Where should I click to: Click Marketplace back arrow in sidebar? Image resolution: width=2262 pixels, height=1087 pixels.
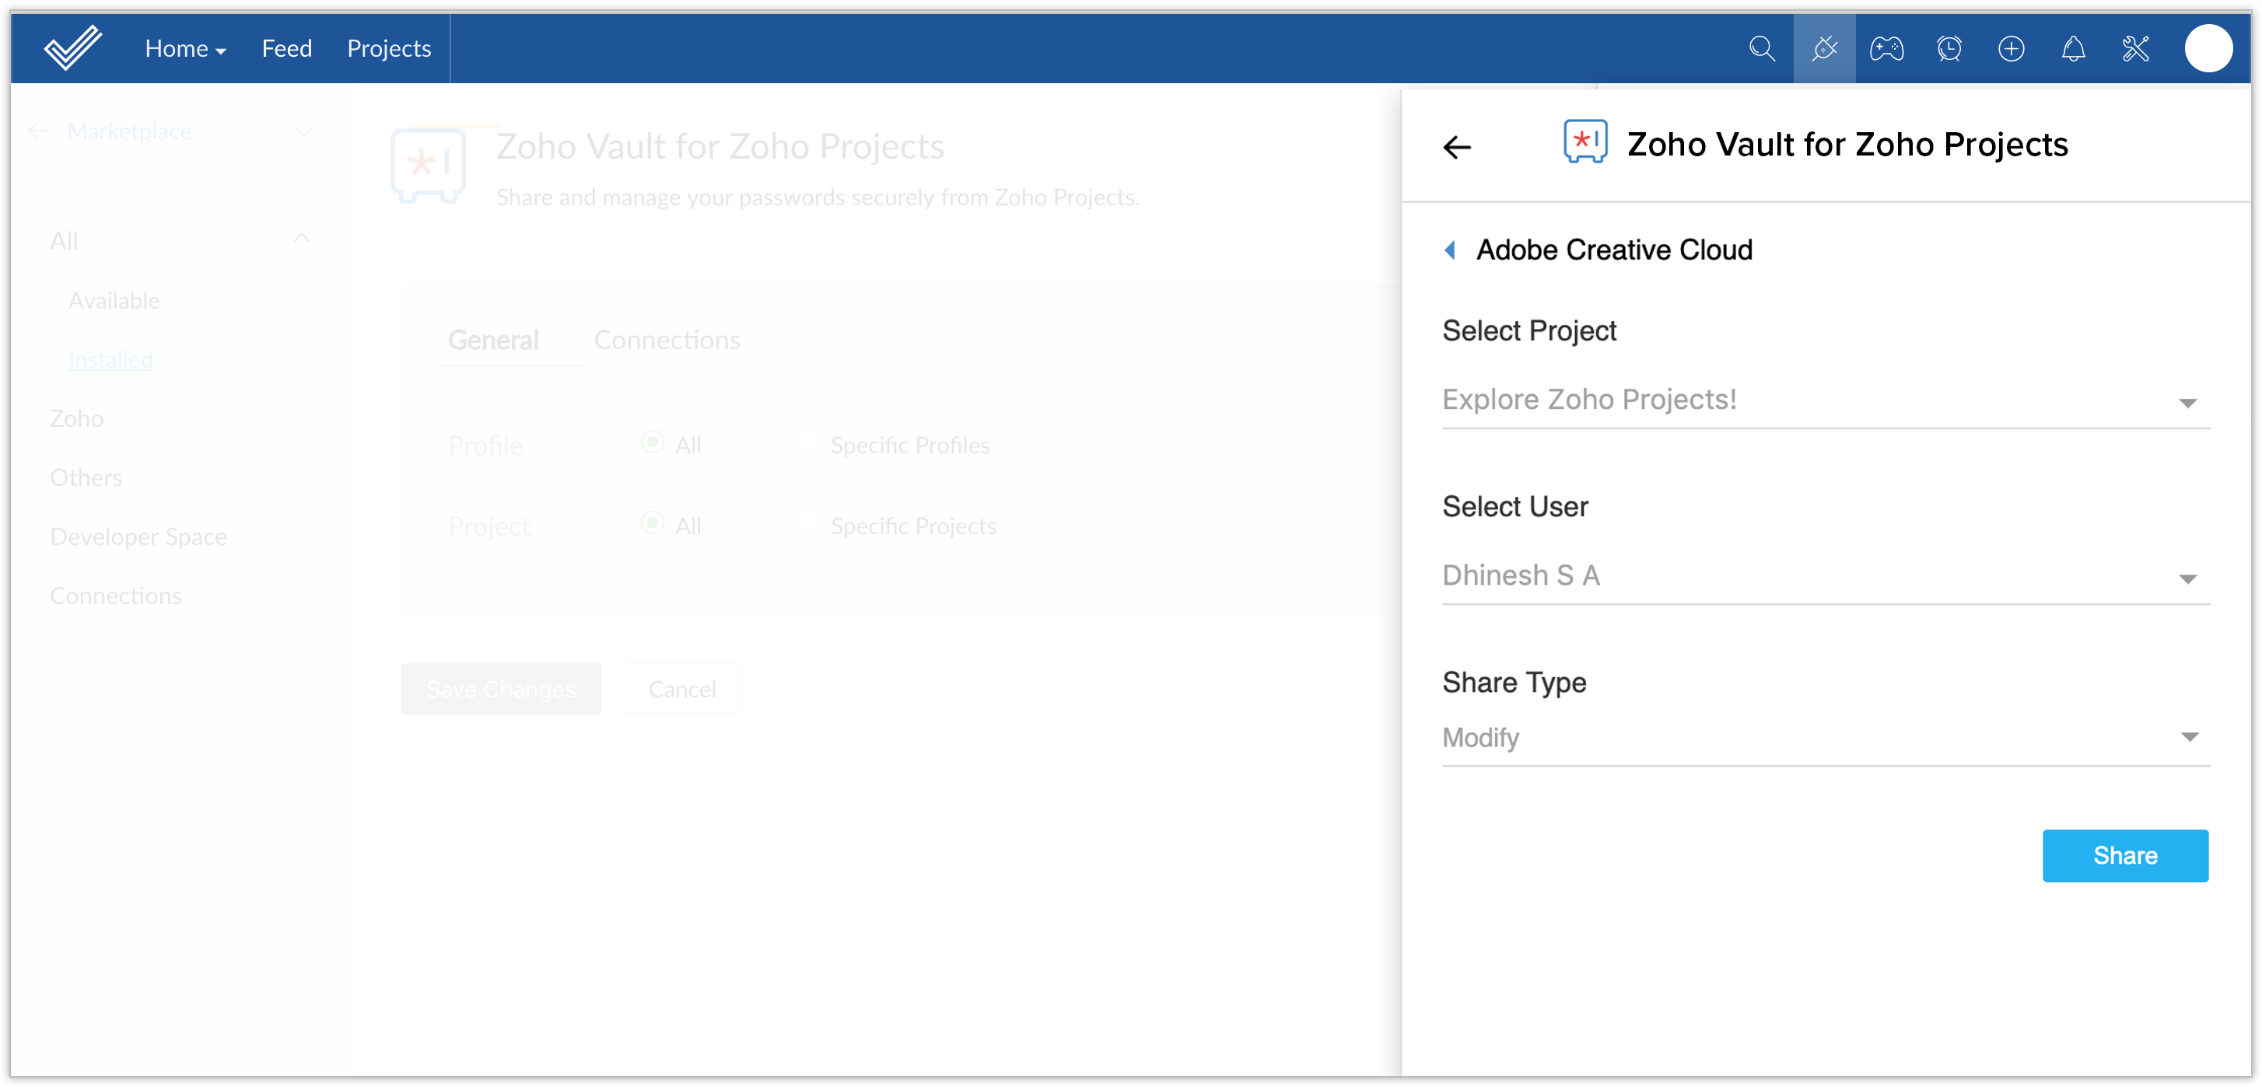tap(38, 131)
